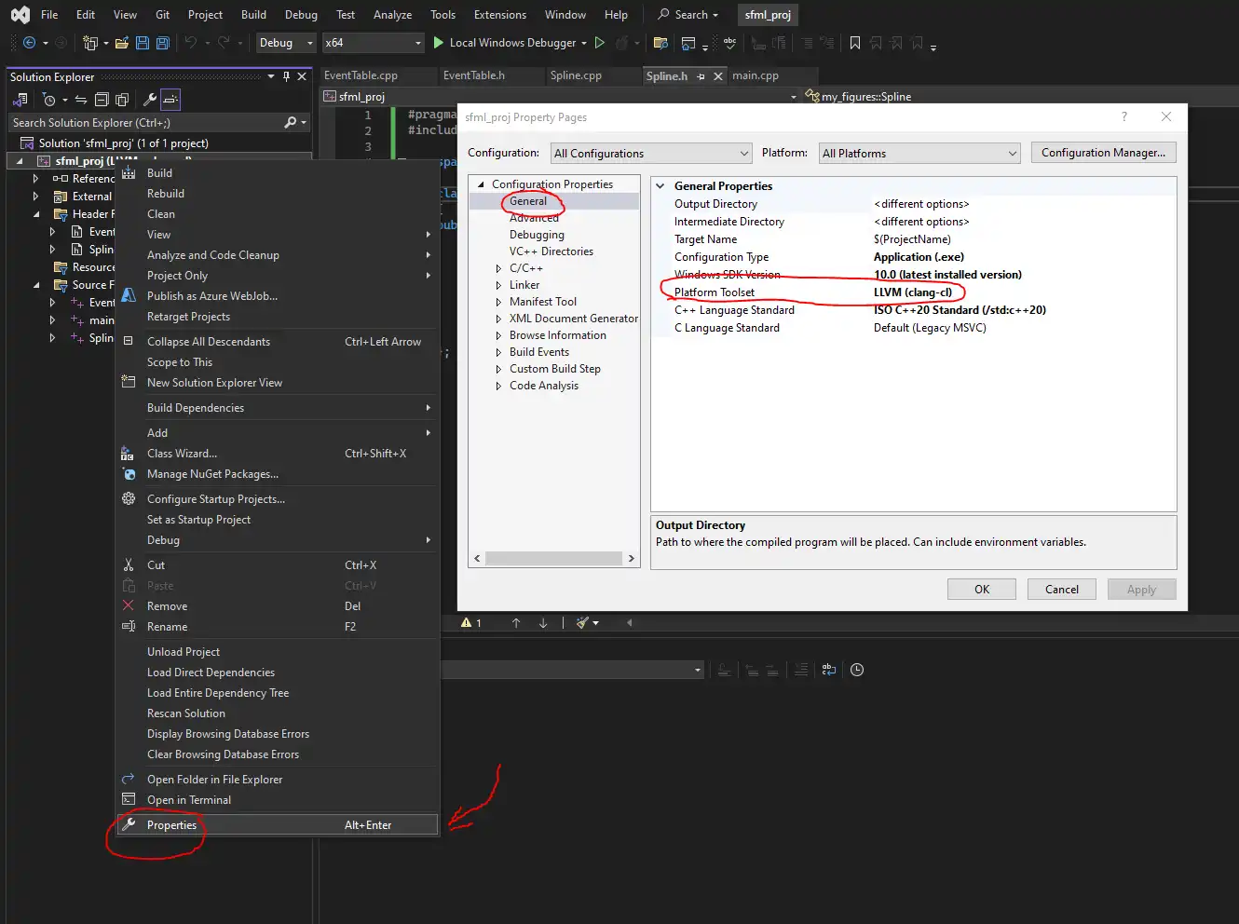Screen dimensions: 1239x924
Task: Select Rebuild from the context menu
Action: (278, 194)
